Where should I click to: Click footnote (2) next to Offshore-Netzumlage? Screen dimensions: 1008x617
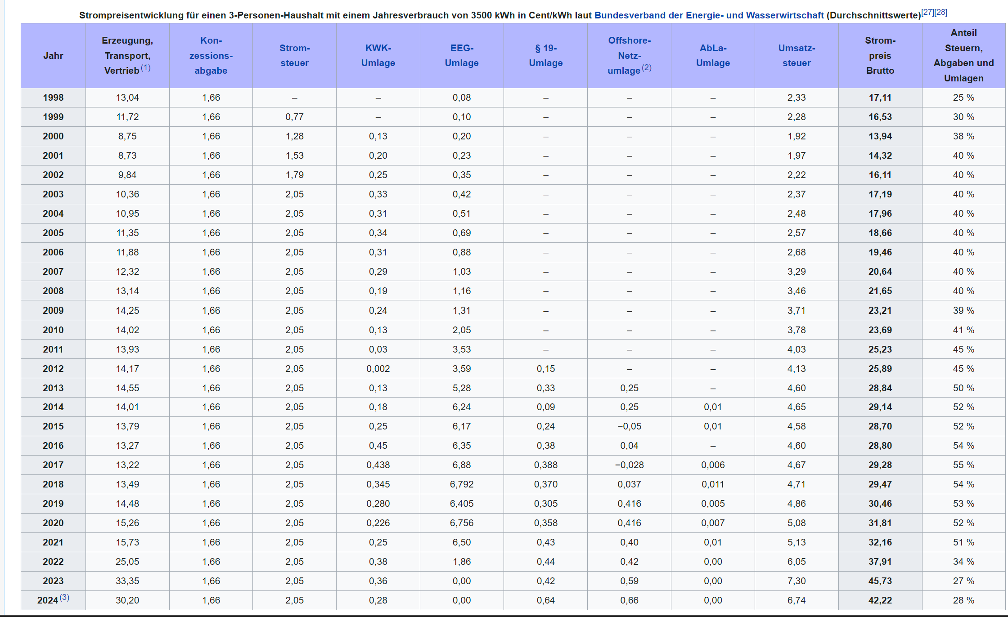tap(647, 68)
